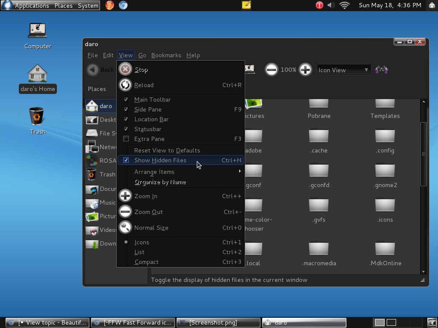This screenshot has height=328, width=438.
Task: Open the Applications panel menu
Action: click(32, 6)
